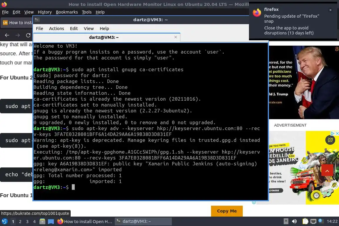339x226 pixels.
Task: Click the Trump quote advertisement image
Action: click(x=304, y=82)
